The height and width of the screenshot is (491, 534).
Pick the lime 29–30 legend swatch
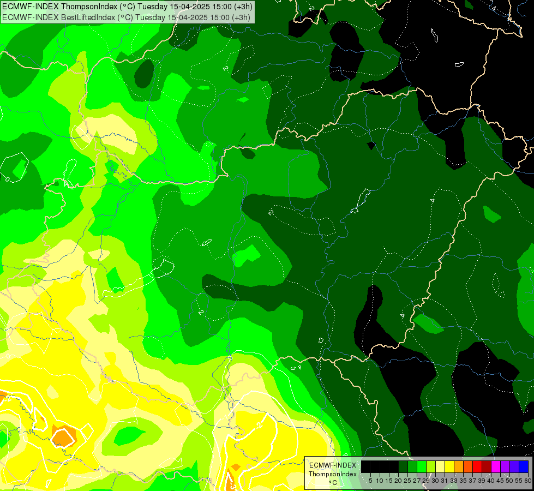click(431, 466)
